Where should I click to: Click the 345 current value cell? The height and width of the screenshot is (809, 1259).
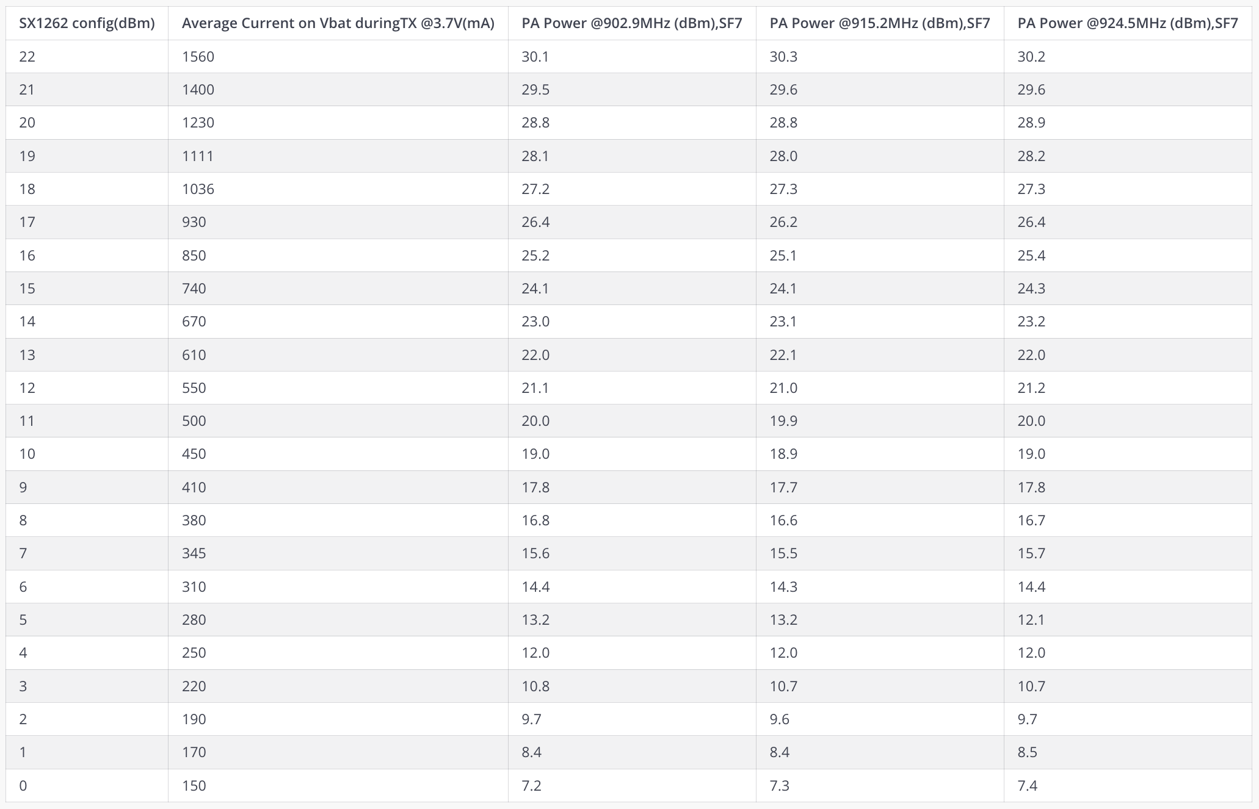[x=194, y=553]
